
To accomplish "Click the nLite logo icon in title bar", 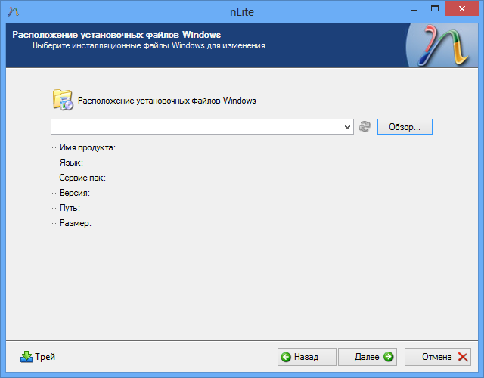I will coord(14,12).
